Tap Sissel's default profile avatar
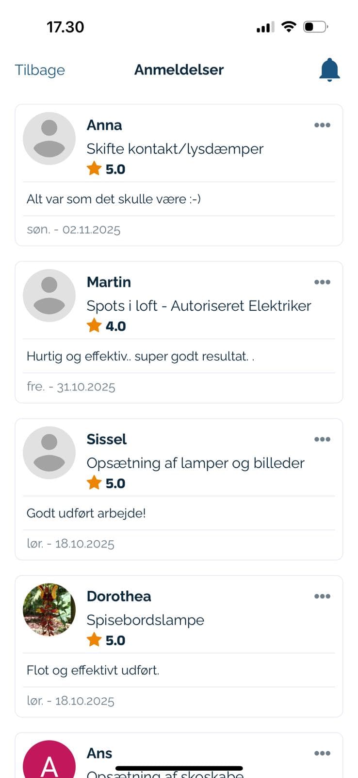358x778 pixels. pos(49,453)
